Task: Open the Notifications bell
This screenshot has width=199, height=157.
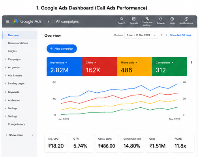Action: (x=186, y=21)
